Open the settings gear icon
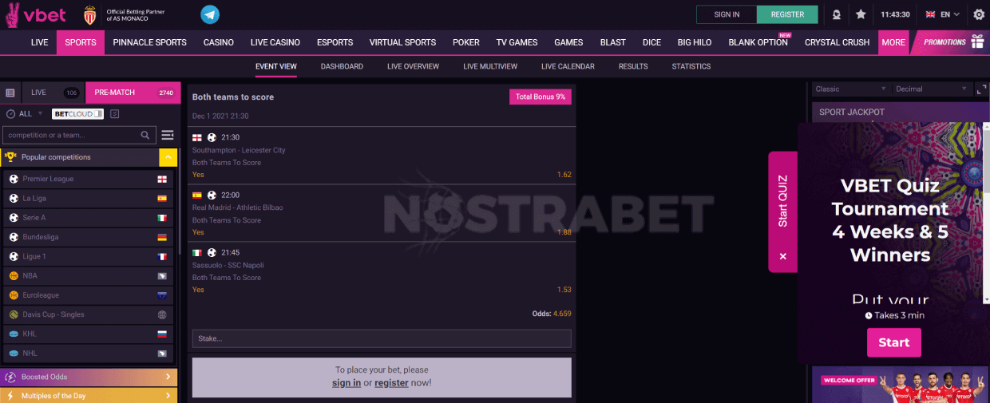990x403 pixels. pos(979,14)
